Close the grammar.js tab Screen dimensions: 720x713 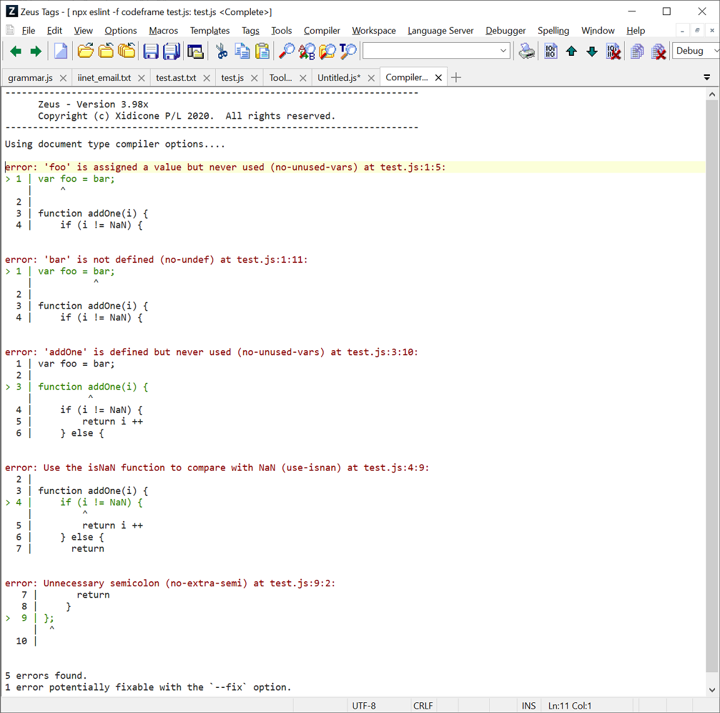click(63, 78)
